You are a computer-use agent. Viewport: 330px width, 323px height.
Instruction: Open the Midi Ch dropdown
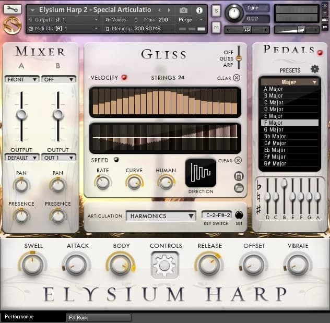point(63,28)
